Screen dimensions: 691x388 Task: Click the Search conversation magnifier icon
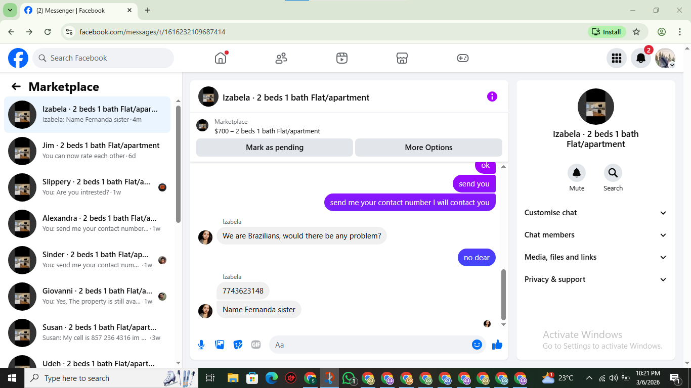coord(613,173)
